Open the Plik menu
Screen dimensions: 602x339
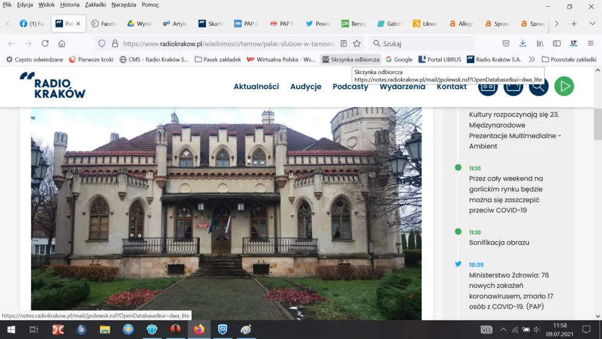point(7,5)
